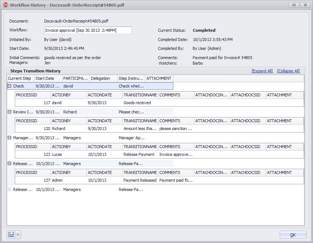Click the Docsvault logo in the title bar
This screenshot has width=313, height=243.
click(6, 5)
